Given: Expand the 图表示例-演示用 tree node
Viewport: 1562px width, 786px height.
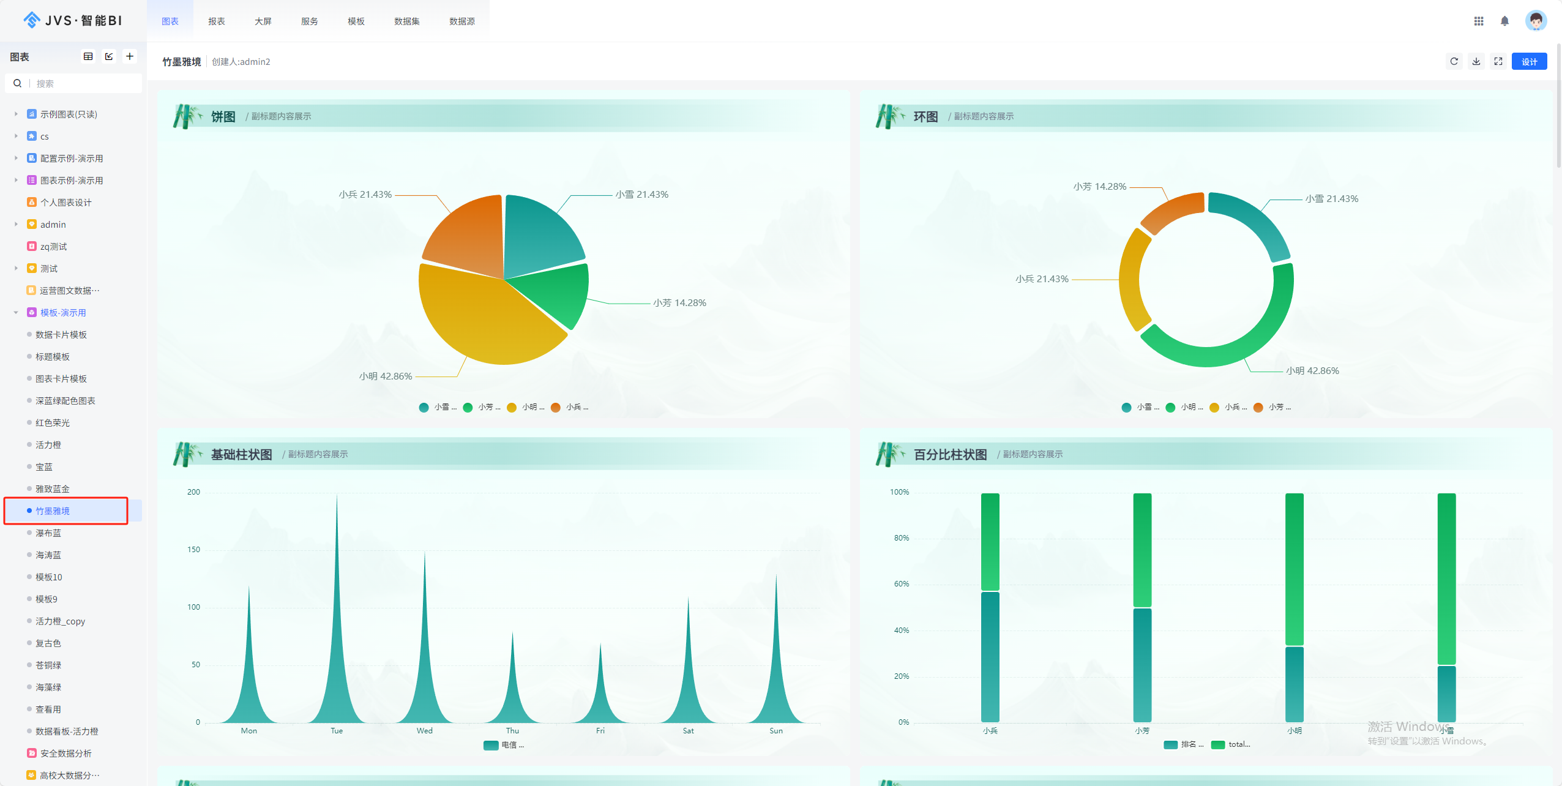Looking at the screenshot, I should [x=16, y=180].
